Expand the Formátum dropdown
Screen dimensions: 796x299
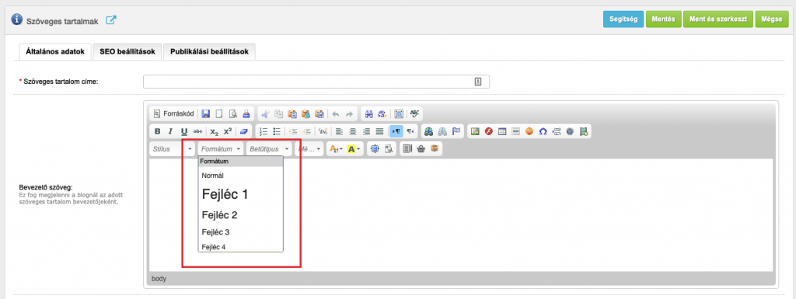tap(220, 149)
